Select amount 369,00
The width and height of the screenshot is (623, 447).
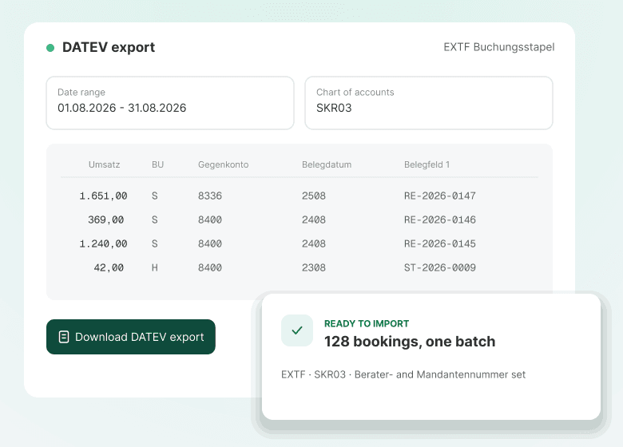point(105,220)
